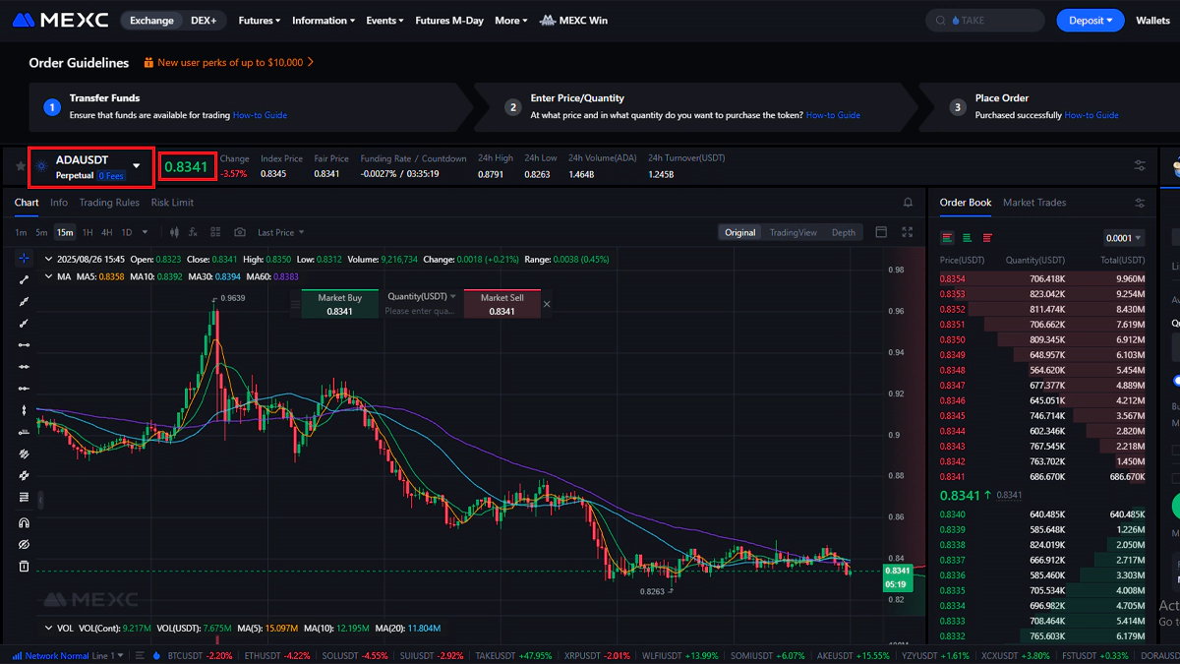The image size is (1180, 664).
Task: Expand the chart to fullscreen
Action: 908,232
